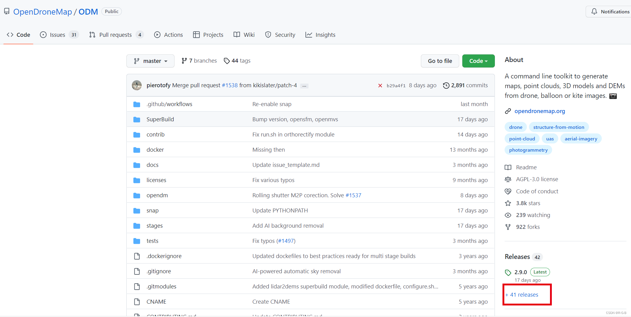Select the photogrammetry topic tag
The width and height of the screenshot is (631, 317).
click(528, 150)
